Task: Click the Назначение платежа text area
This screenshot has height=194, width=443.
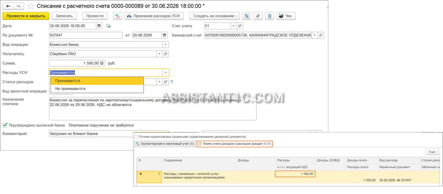Action: click(153, 108)
